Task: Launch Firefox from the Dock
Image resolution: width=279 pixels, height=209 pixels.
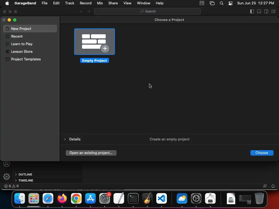Action: click(62, 198)
